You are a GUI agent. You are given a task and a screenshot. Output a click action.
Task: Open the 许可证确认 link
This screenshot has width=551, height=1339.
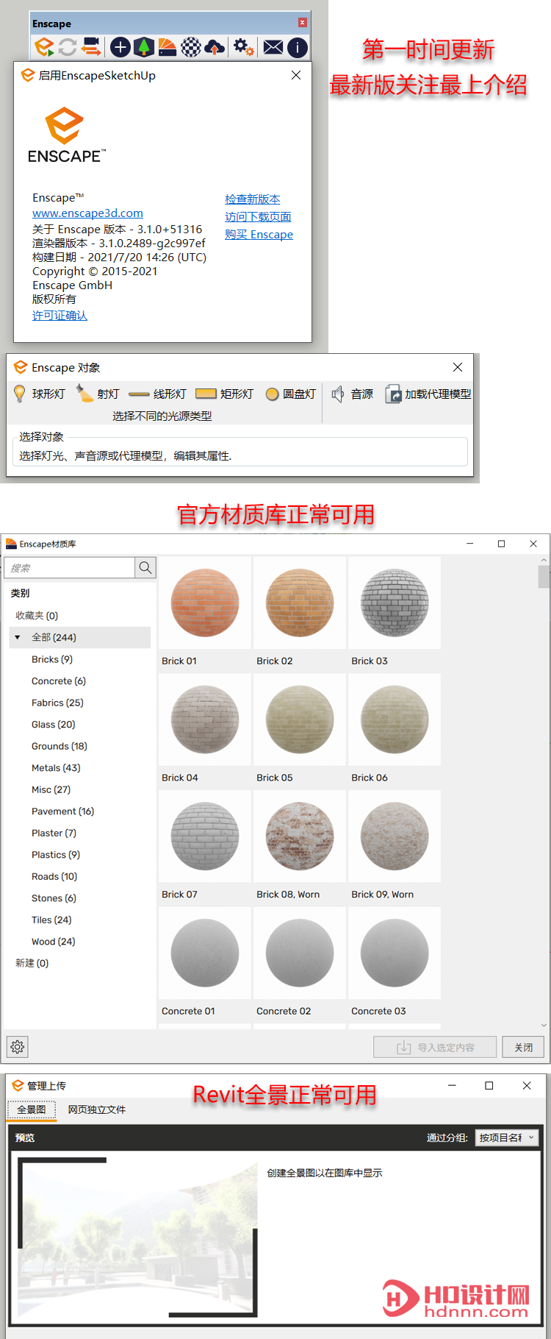(60, 316)
